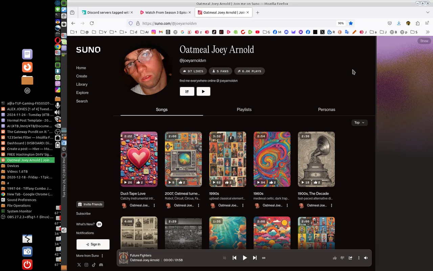Image resolution: width=433 pixels, height=271 pixels.
Task: Show more bookmarks overflow chevron
Action: coord(428,32)
